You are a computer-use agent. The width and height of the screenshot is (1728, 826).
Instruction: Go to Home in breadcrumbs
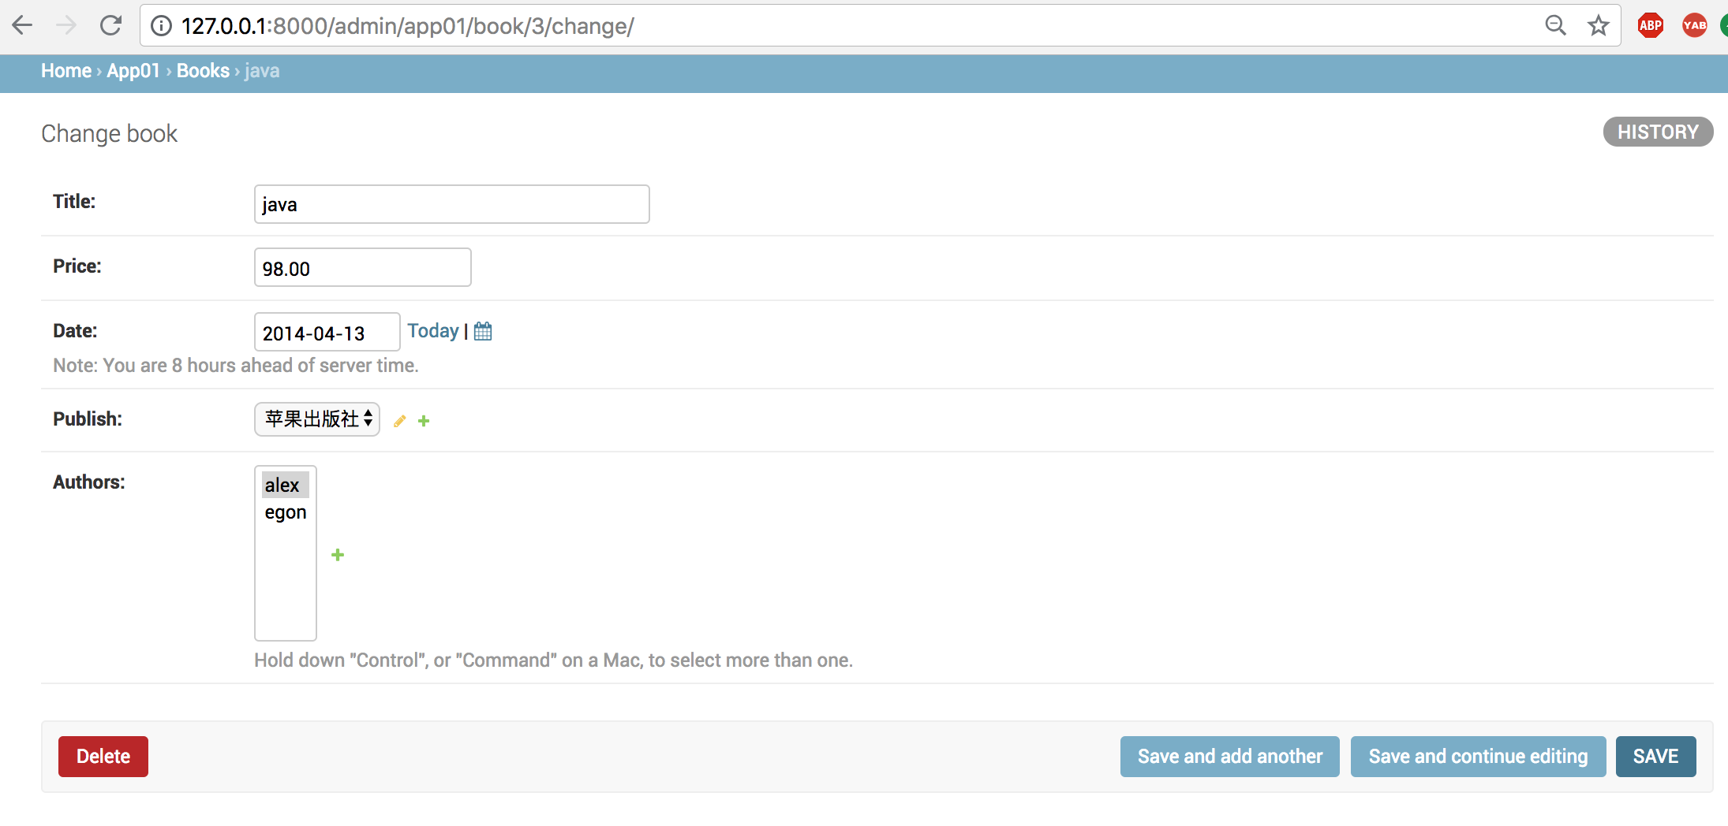pos(66,71)
